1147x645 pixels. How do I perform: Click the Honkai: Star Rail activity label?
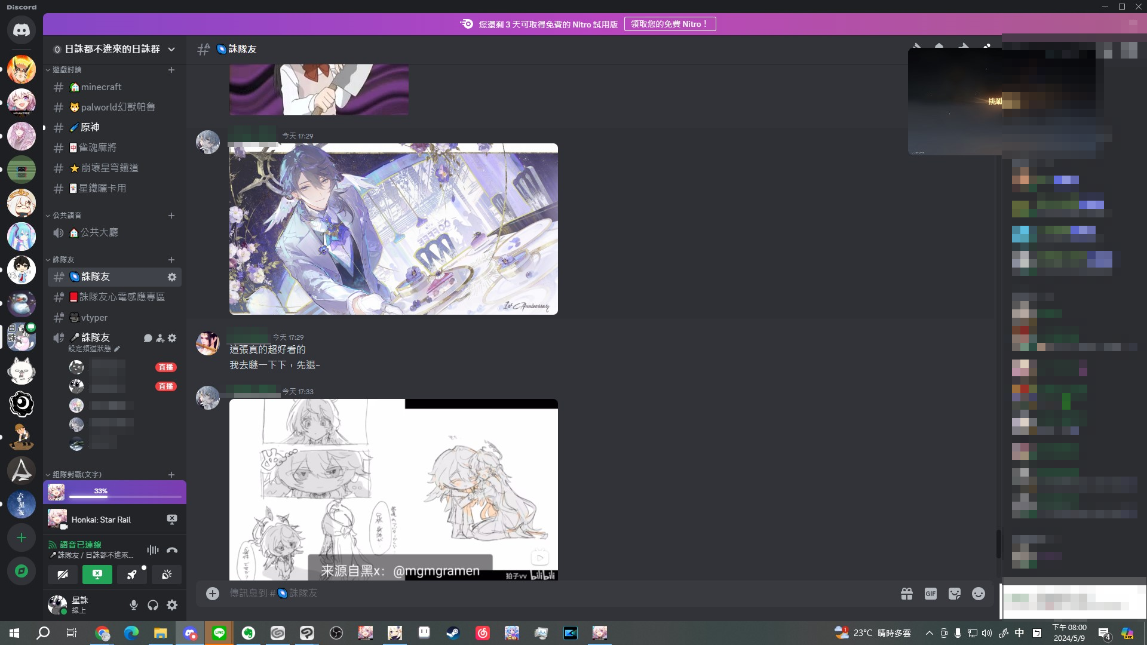click(101, 520)
